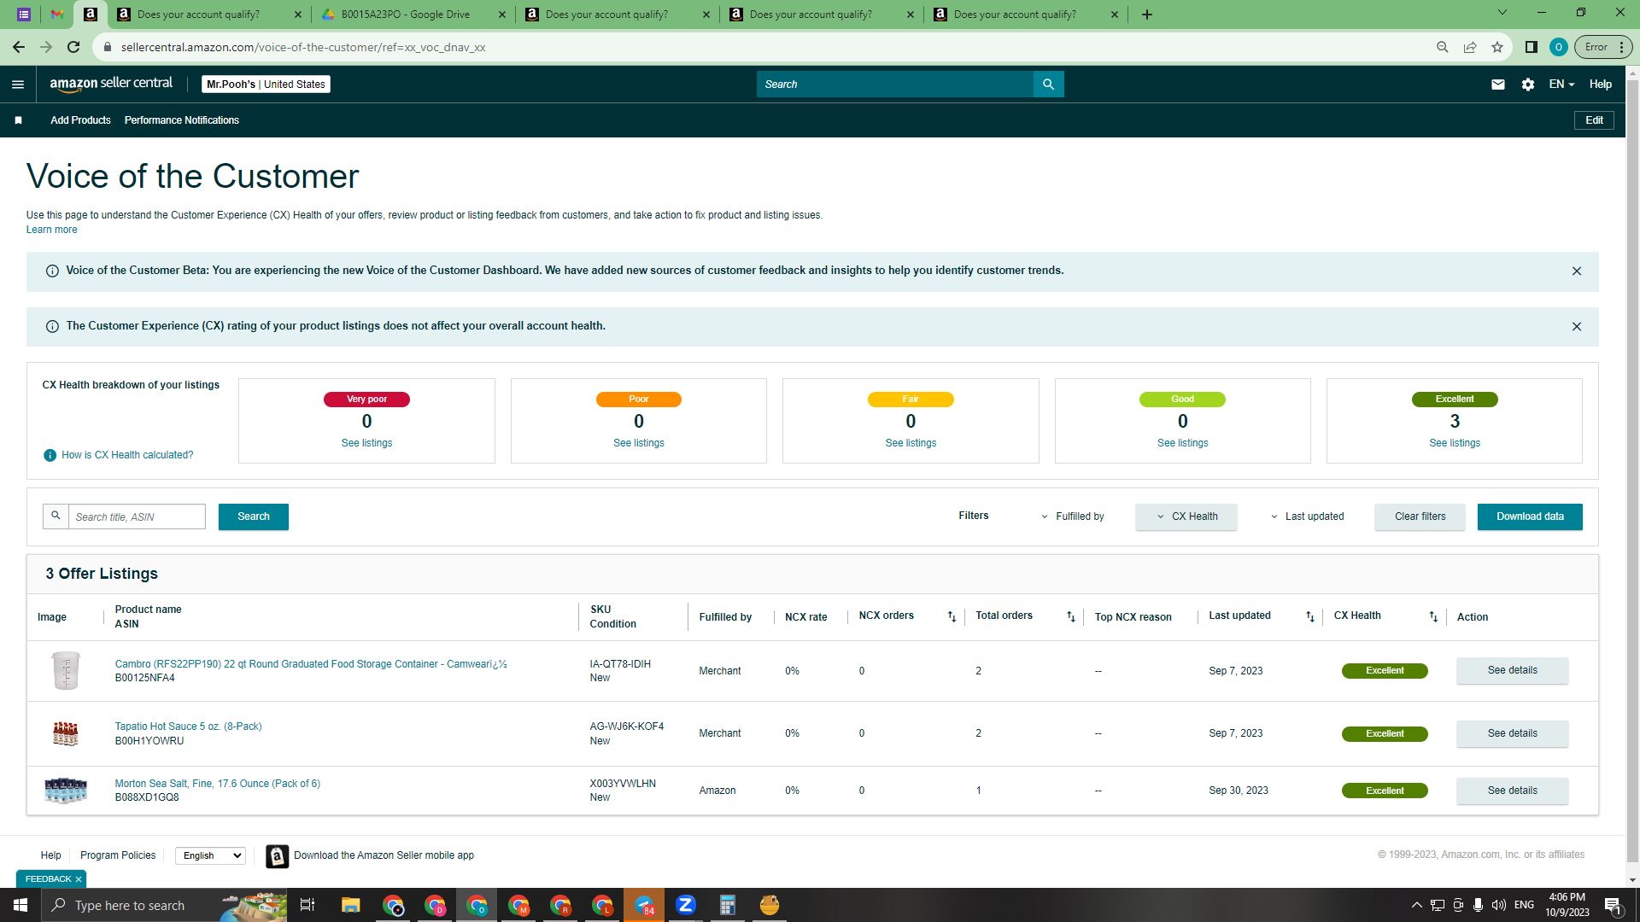The image size is (1640, 922).
Task: Click the Amazon Seller Central logo
Action: click(x=111, y=84)
